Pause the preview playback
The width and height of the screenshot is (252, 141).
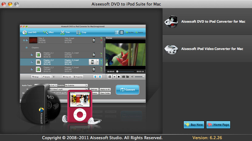pos(109,77)
